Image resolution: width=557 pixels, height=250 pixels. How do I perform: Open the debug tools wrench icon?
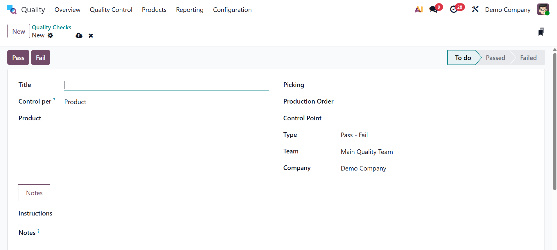pyautogui.click(x=475, y=10)
